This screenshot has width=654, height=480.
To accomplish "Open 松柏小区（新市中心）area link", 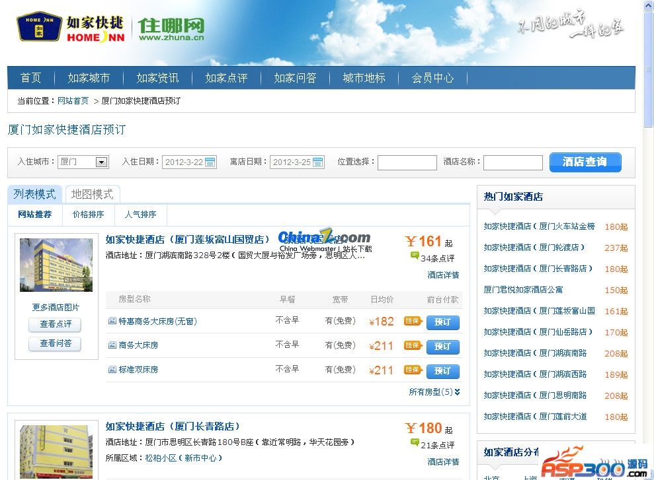I will click(x=184, y=458).
